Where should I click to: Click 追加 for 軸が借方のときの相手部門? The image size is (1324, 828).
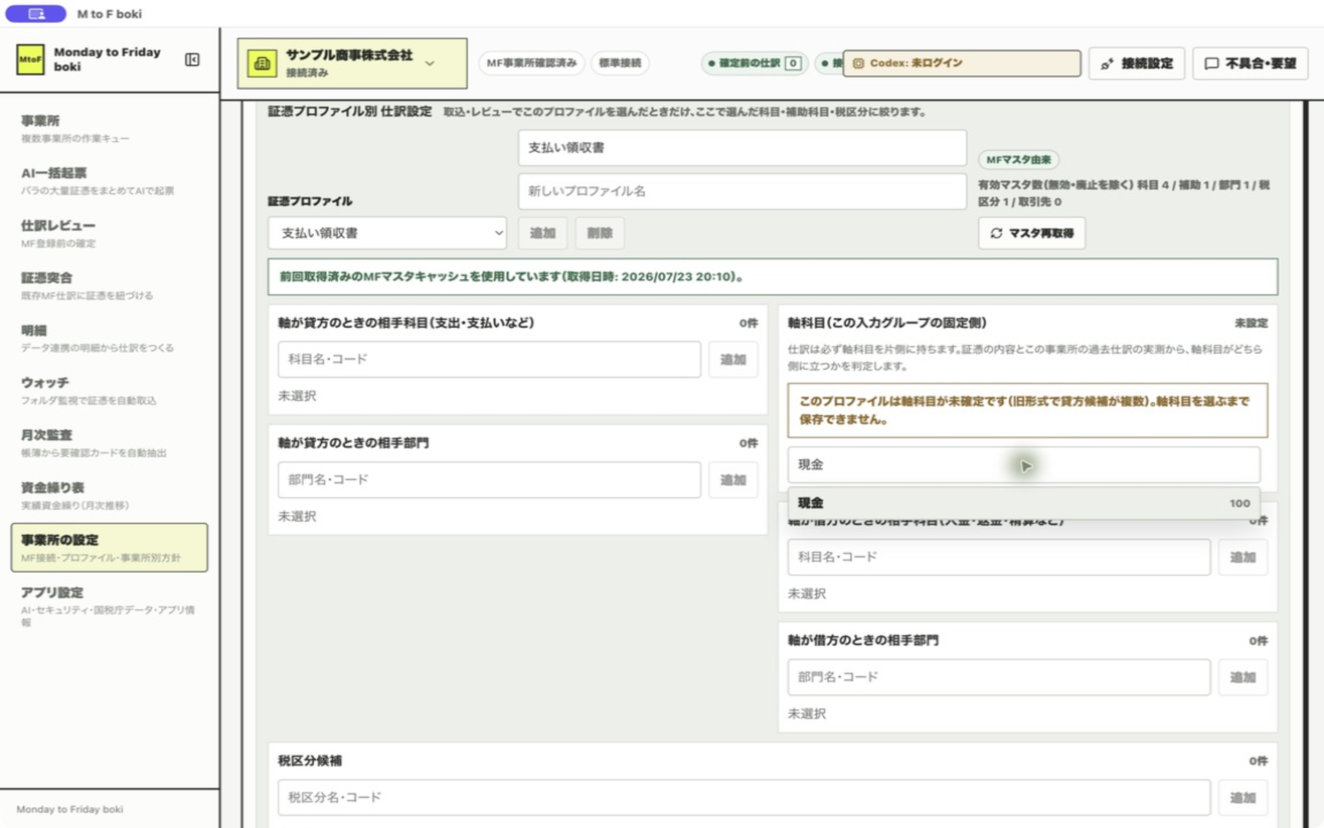1243,678
